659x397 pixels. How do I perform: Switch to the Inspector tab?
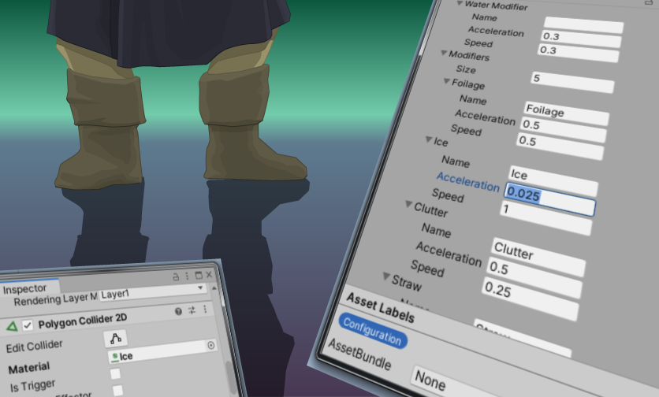tap(24, 289)
